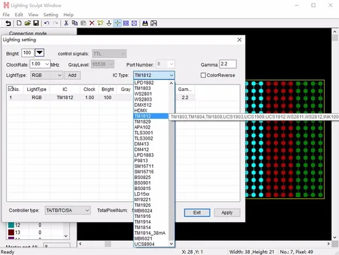
Task: Click the Cut scissors toolbar icon
Action: tap(66, 23)
